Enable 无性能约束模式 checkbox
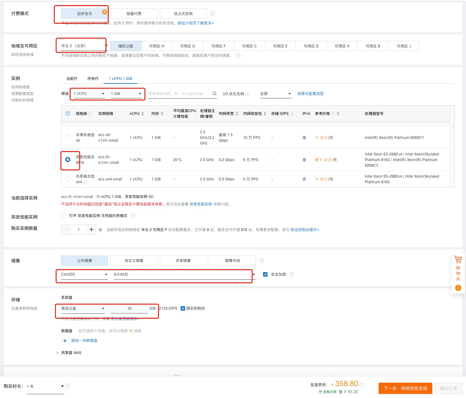 click(x=64, y=216)
